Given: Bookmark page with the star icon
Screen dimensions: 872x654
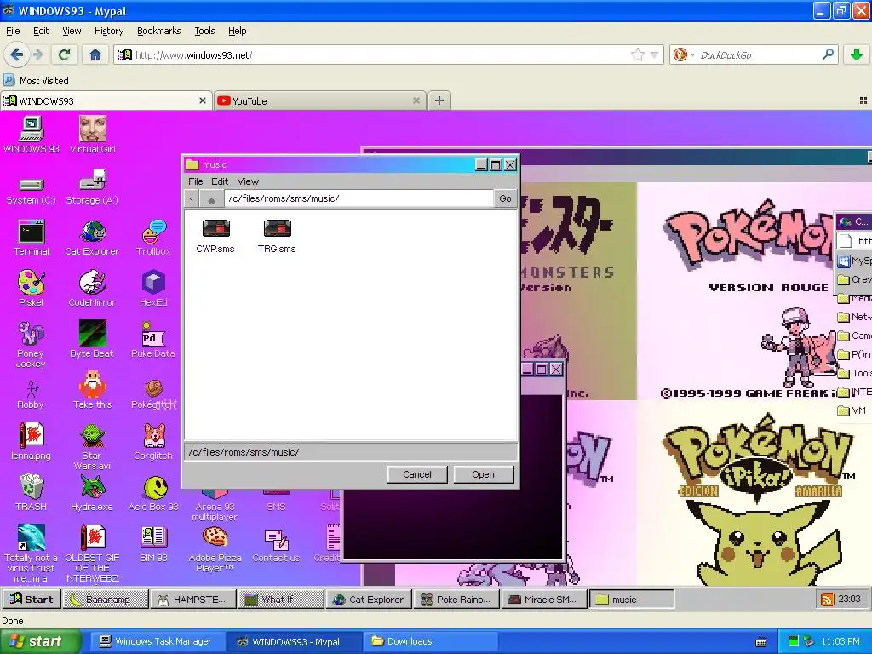Looking at the screenshot, I should [637, 54].
